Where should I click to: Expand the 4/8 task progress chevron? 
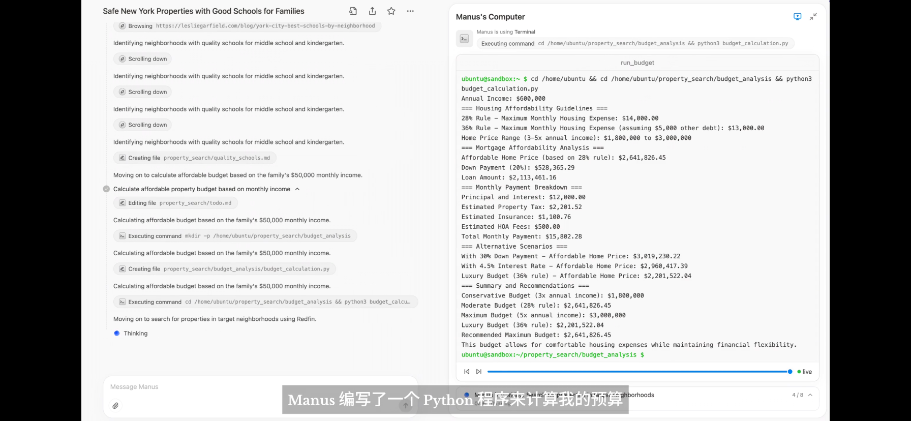810,395
